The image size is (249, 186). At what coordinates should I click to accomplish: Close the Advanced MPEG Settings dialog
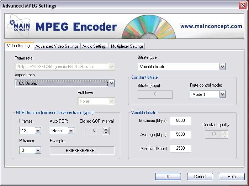pyautogui.click(x=243, y=6)
